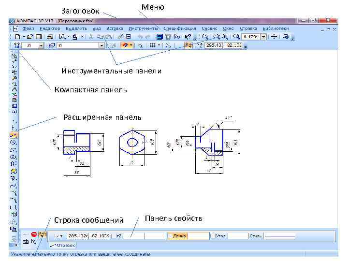Screen dimensions: 348x261
Task: Open the Файл menu
Action: pyautogui.click(x=28, y=29)
